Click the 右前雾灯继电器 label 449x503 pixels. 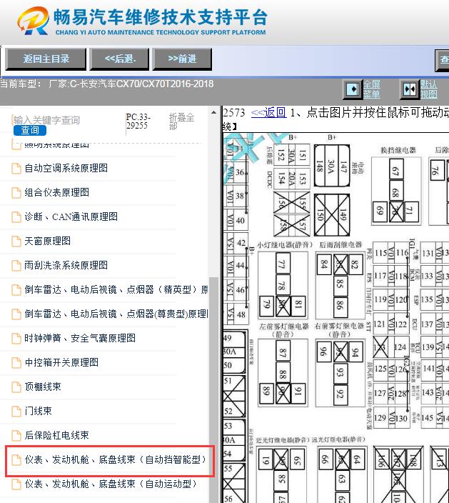[x=339, y=327]
